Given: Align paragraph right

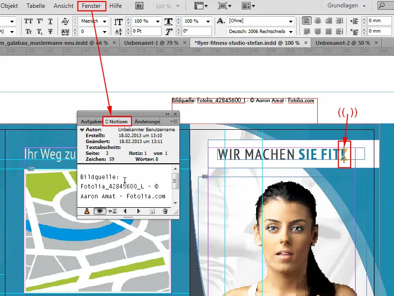Looking at the screenshot, I should click(x=328, y=21).
